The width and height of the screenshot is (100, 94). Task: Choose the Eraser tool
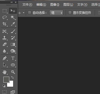pos(5,44)
